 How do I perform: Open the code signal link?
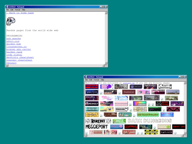(x=14, y=55)
